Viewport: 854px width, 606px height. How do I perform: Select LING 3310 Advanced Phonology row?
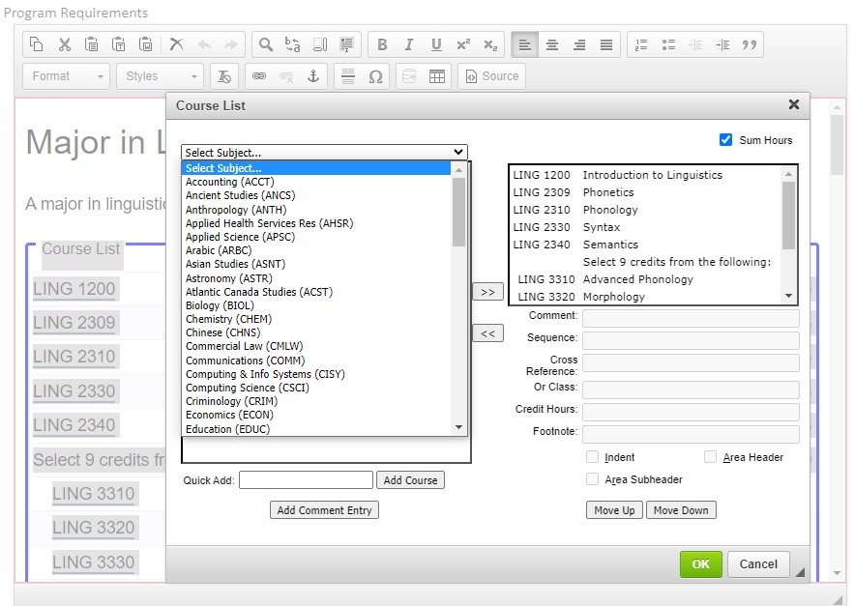coord(645,279)
